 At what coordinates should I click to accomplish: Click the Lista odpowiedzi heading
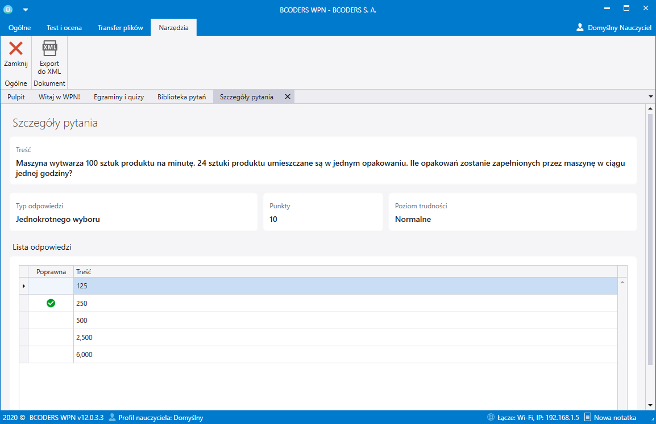(x=42, y=247)
